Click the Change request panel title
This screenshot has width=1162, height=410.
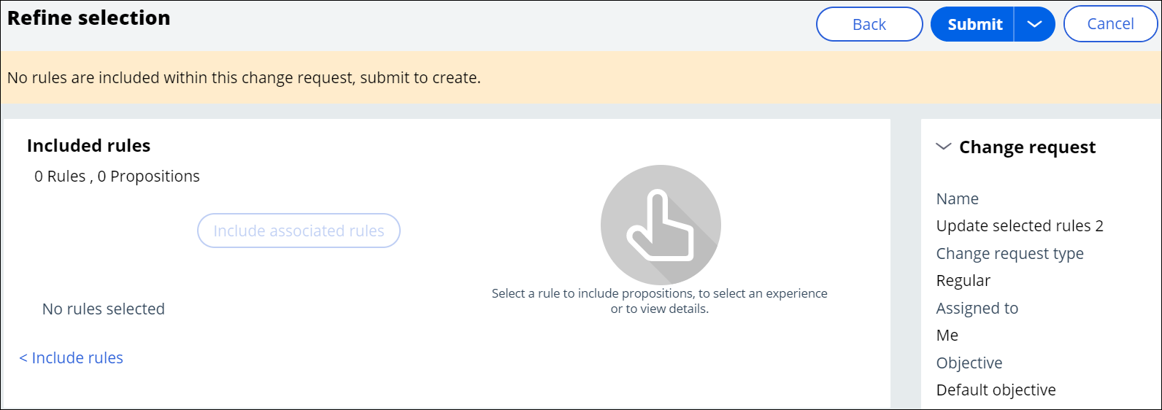tap(1027, 147)
